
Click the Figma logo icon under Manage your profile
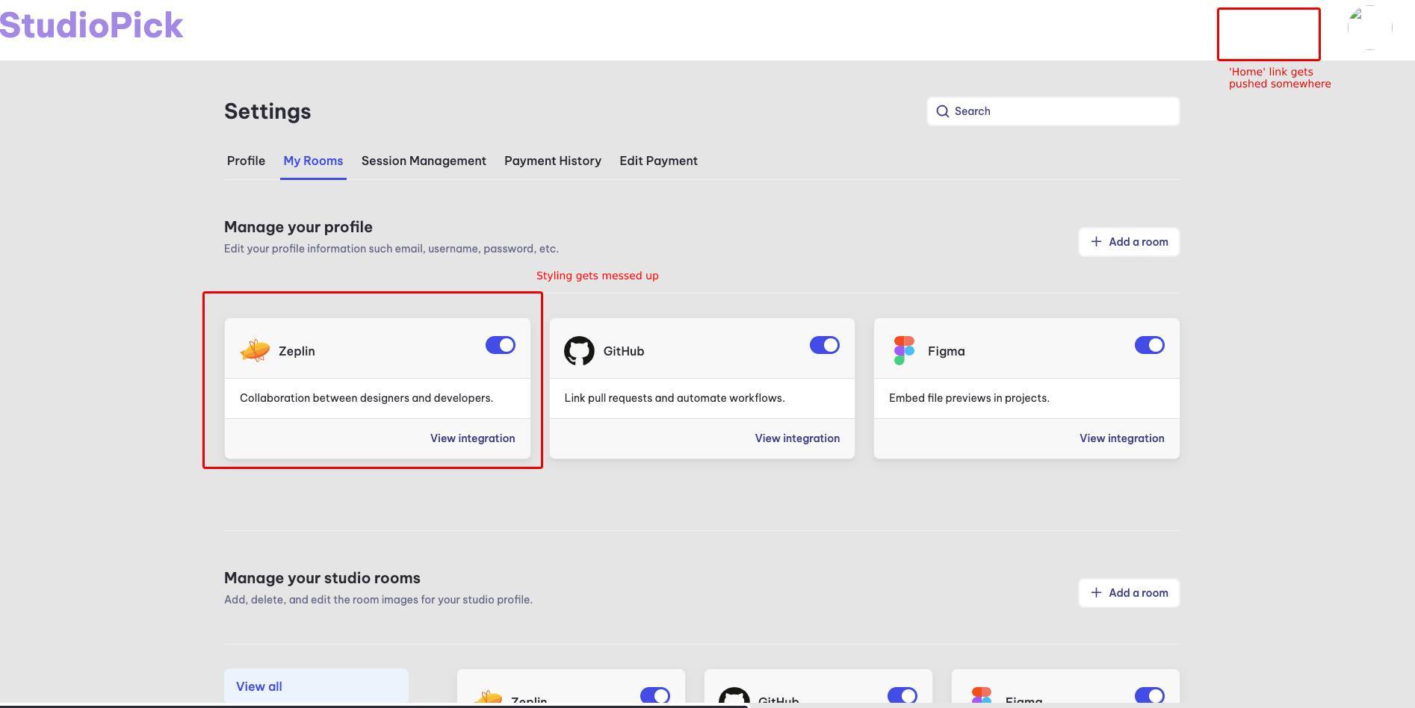(x=904, y=350)
